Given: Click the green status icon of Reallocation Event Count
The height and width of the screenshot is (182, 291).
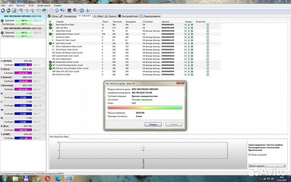Looking at the screenshot, I should 50,62.
